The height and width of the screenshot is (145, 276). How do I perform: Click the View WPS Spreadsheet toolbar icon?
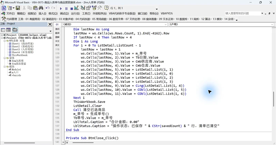tap(4, 8)
